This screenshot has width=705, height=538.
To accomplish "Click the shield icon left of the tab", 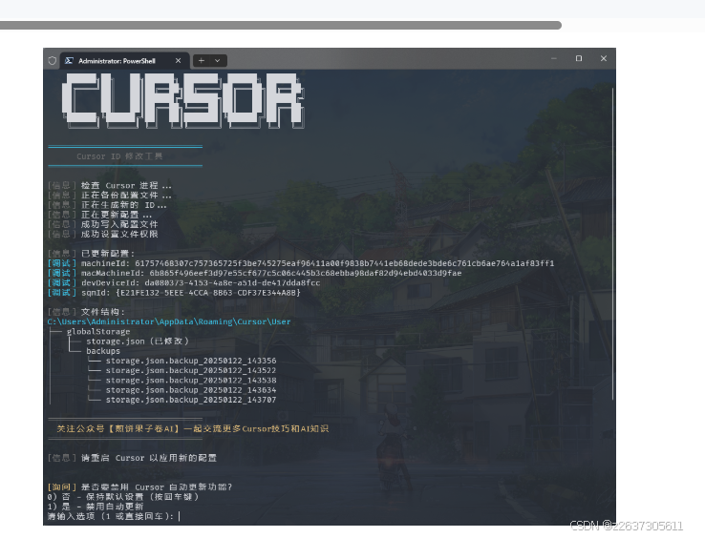I will (x=53, y=60).
